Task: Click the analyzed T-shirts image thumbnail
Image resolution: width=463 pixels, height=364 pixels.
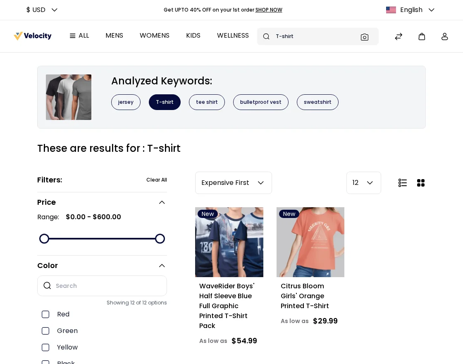Action: tap(69, 97)
